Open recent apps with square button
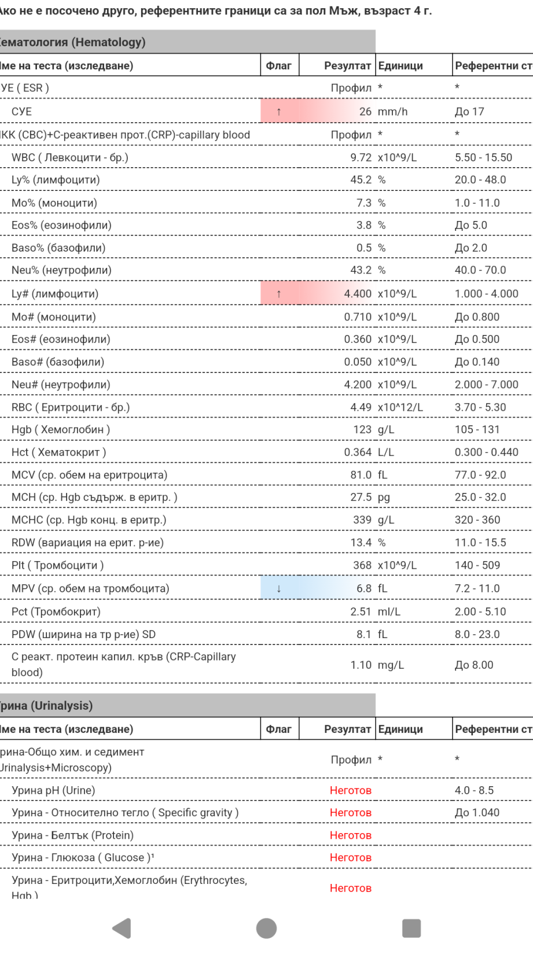The image size is (533, 958). [x=411, y=928]
